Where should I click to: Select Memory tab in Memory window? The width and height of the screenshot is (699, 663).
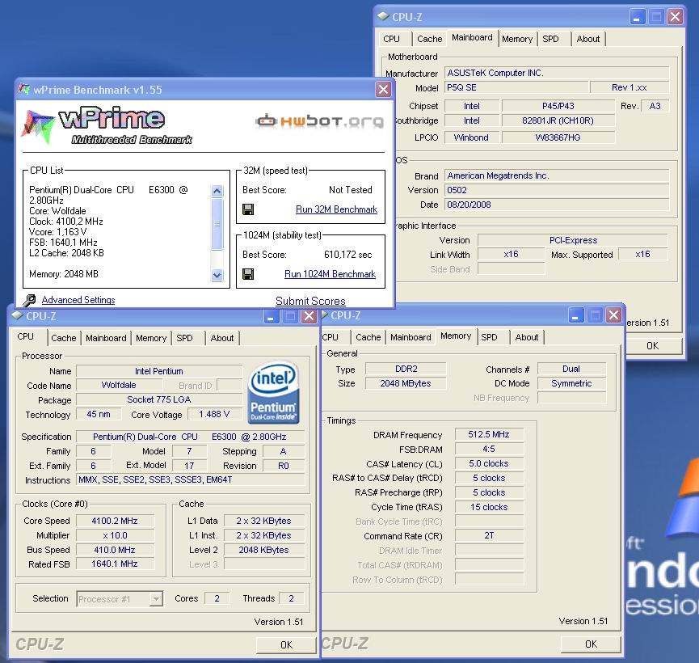tap(456, 336)
